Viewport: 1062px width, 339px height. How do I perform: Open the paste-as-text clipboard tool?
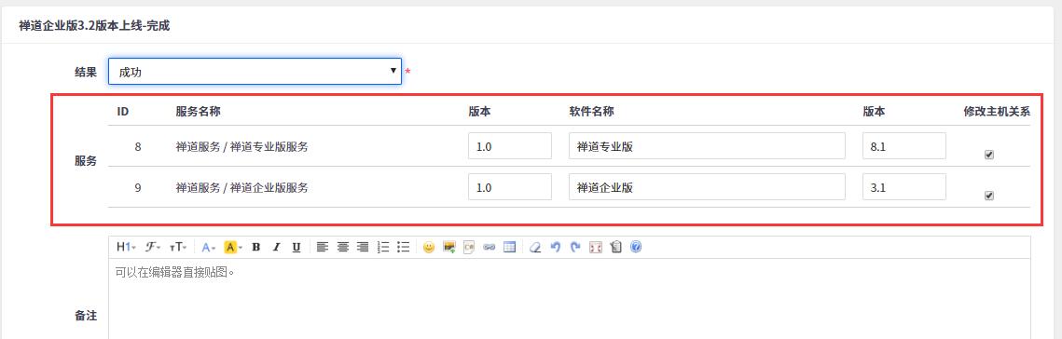click(615, 248)
